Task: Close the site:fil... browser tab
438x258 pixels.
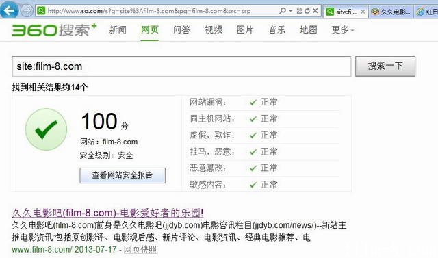Action: [363, 12]
